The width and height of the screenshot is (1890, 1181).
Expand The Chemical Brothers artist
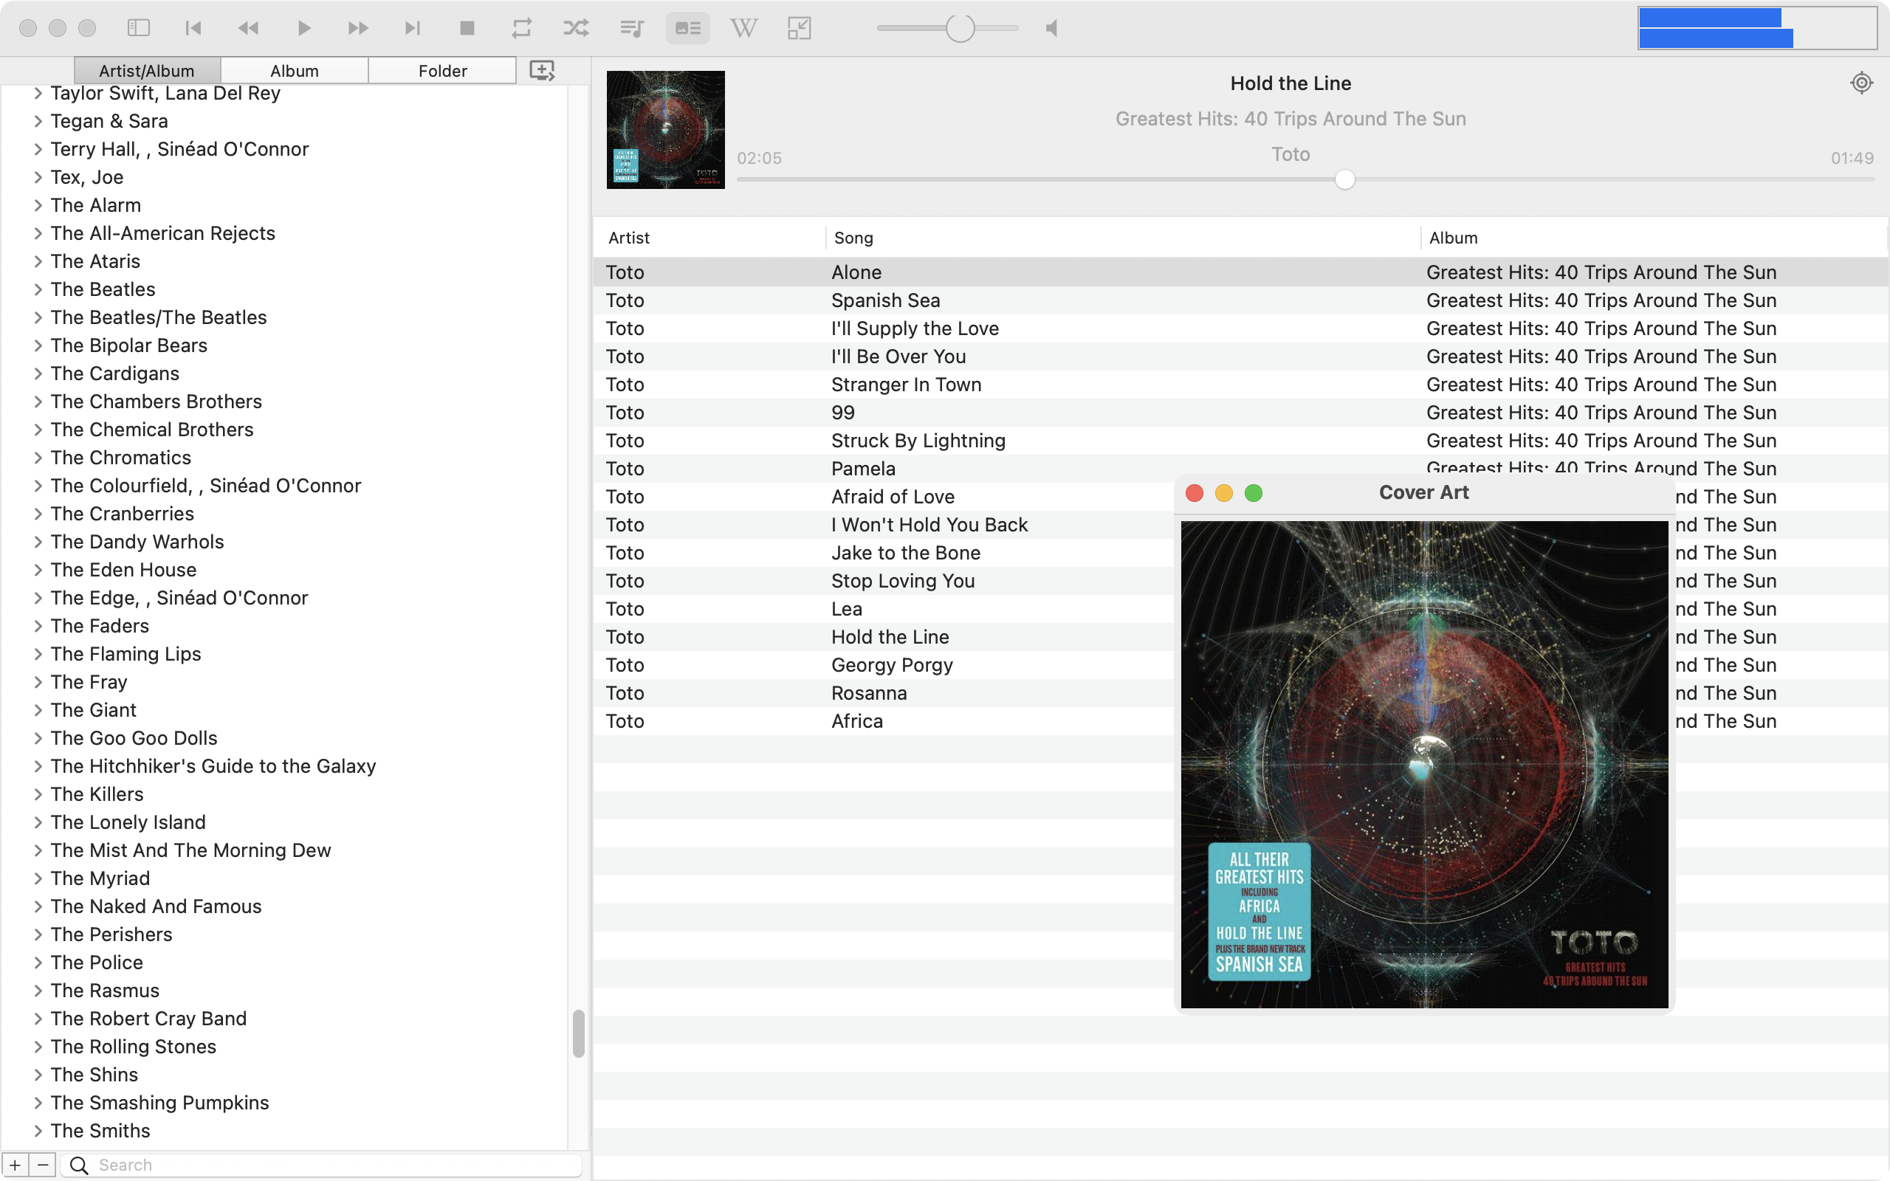point(38,430)
